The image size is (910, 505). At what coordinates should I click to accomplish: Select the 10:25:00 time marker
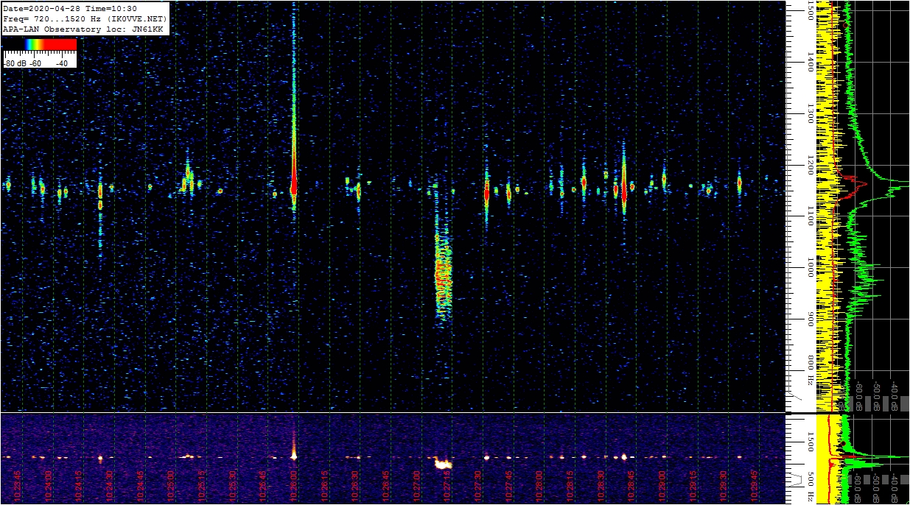coord(172,486)
